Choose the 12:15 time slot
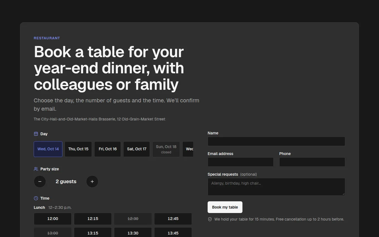Image resolution: width=379 pixels, height=237 pixels. tap(93, 219)
